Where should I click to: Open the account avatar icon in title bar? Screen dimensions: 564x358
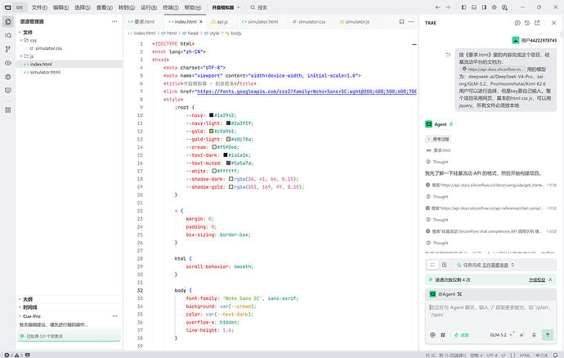(x=504, y=7)
